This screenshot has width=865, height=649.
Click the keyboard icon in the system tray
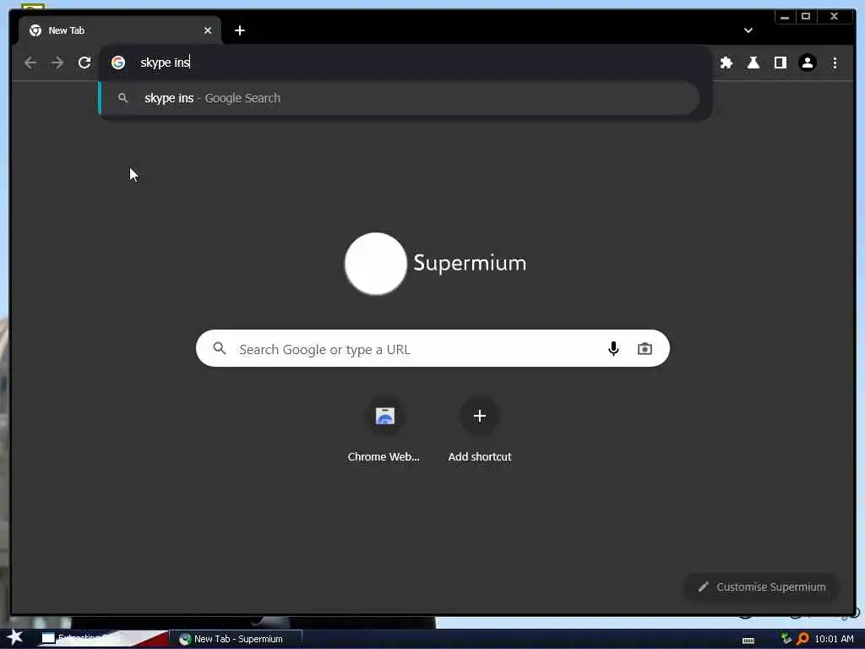(748, 641)
